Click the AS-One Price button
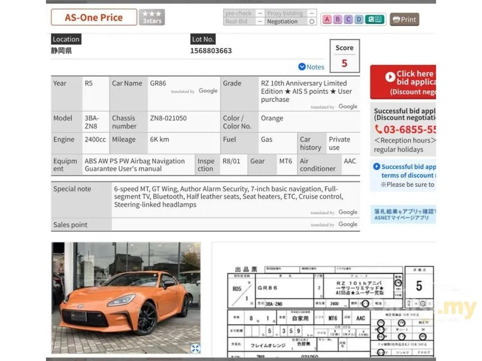The image size is (482, 361). [94, 17]
